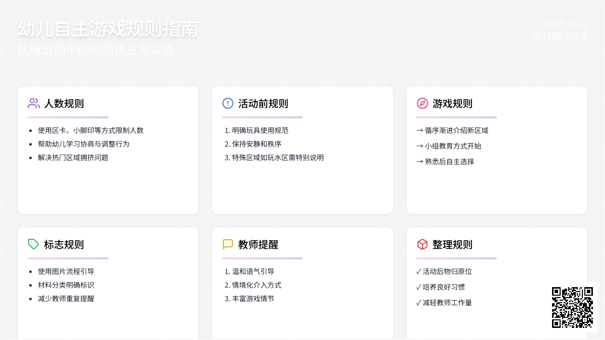Click the 幼儿园教师分享 label
This screenshot has height=340, width=605.
tap(559, 36)
